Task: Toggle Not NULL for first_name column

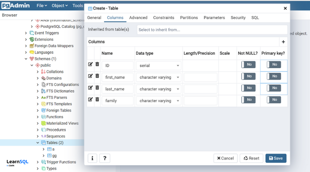Action: click(x=248, y=76)
